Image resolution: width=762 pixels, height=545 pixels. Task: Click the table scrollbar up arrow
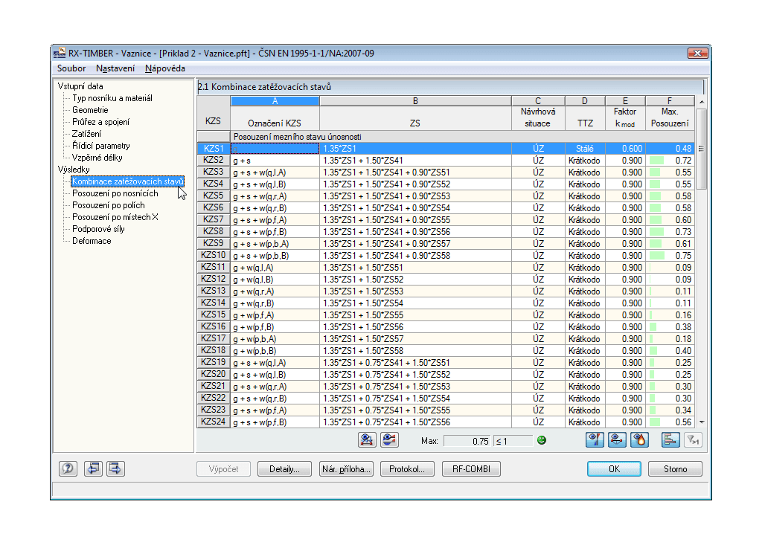[701, 102]
